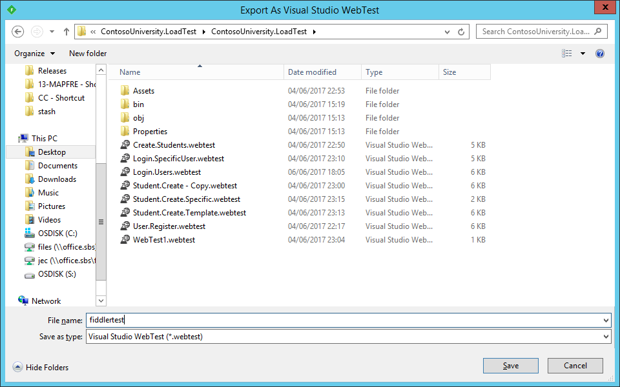Expand the address bar history dropdown
Viewport: 620px width, 387px height.
click(x=447, y=32)
